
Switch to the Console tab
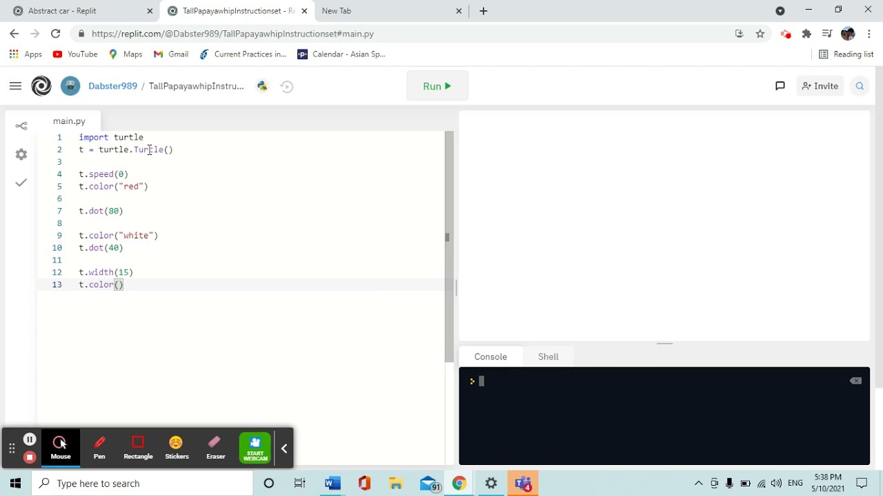[490, 357]
